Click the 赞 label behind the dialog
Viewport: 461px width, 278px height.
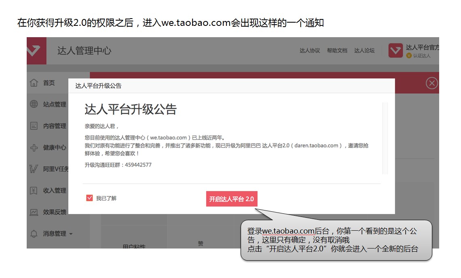pos(201,243)
